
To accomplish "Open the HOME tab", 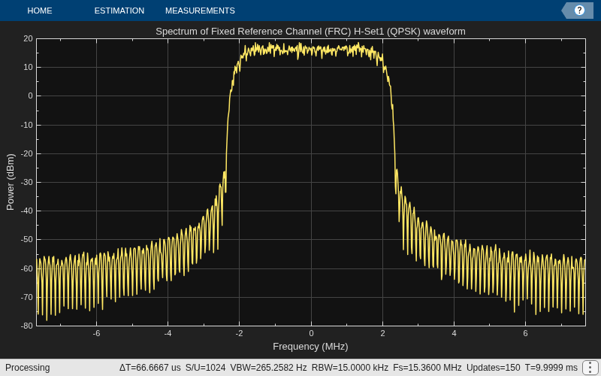I will point(40,11).
